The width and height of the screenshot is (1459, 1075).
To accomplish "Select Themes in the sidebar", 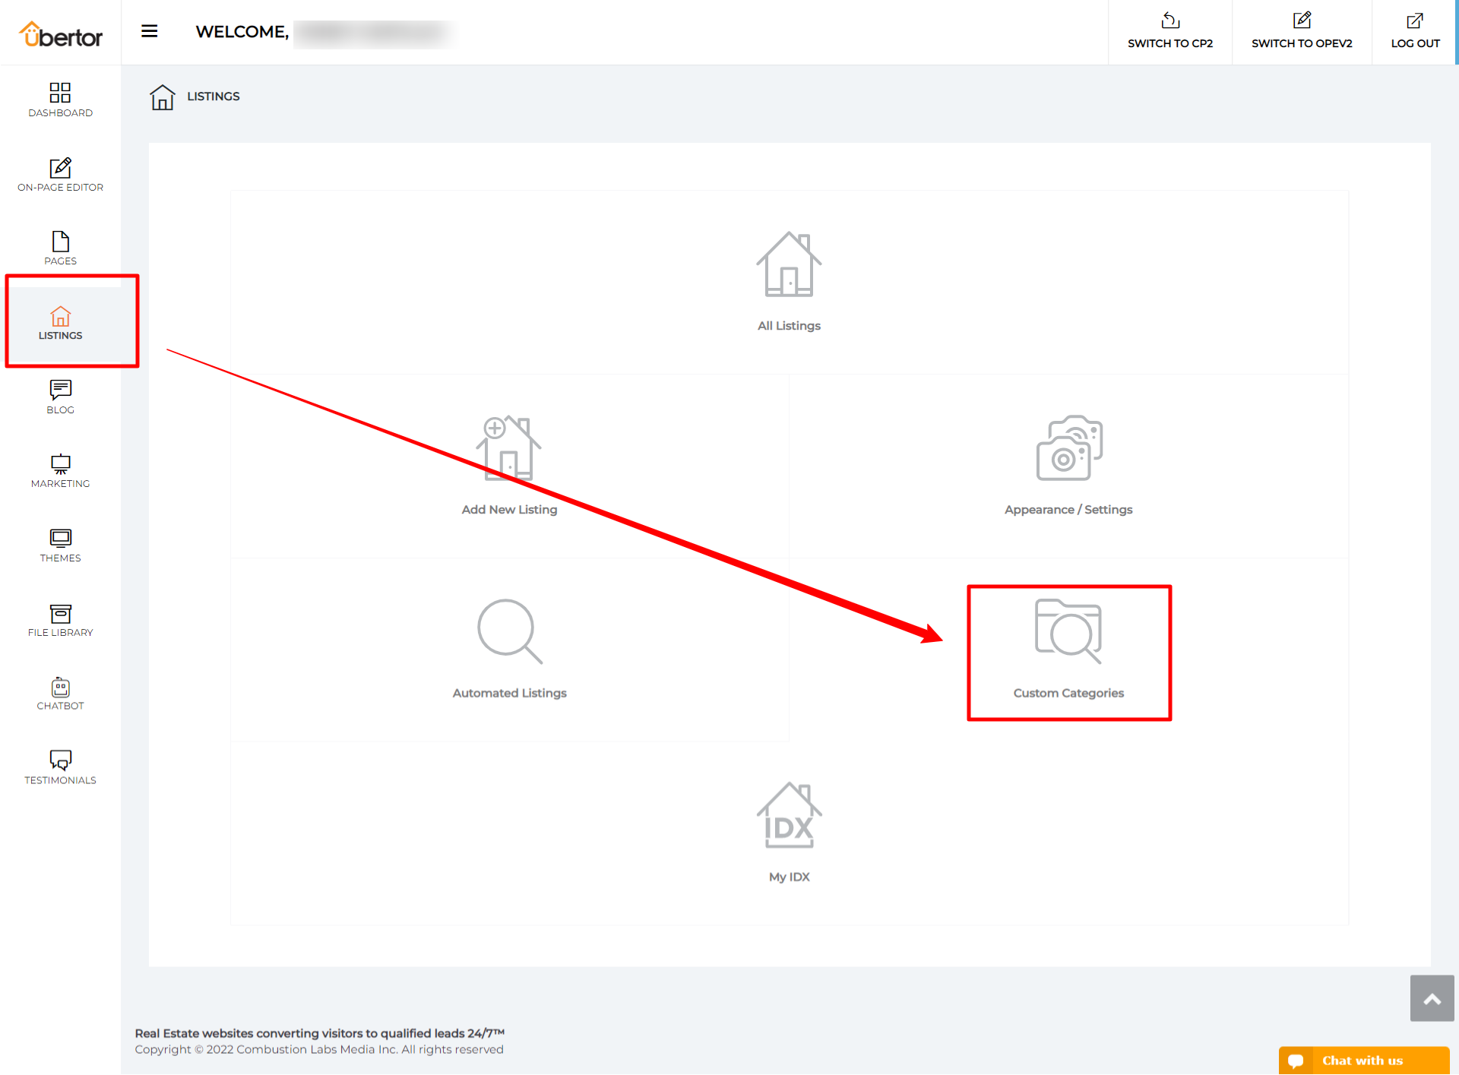I will click(x=60, y=545).
